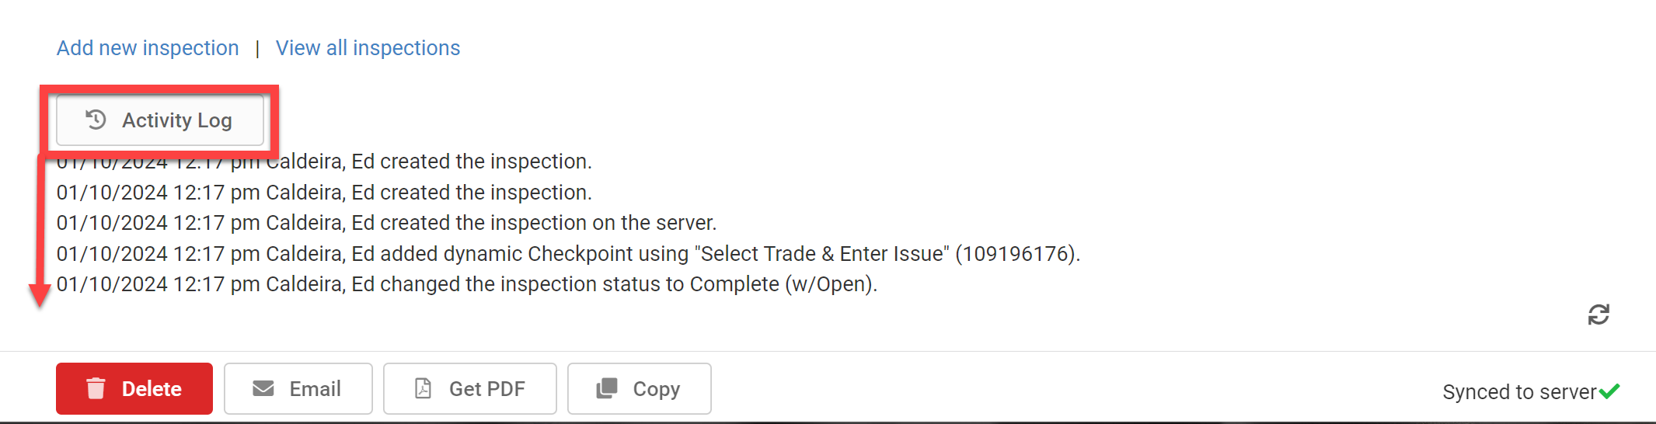Click the red Delete button
The image size is (1656, 424).
point(134,388)
